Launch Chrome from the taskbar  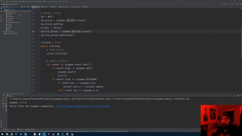(x=12, y=134)
